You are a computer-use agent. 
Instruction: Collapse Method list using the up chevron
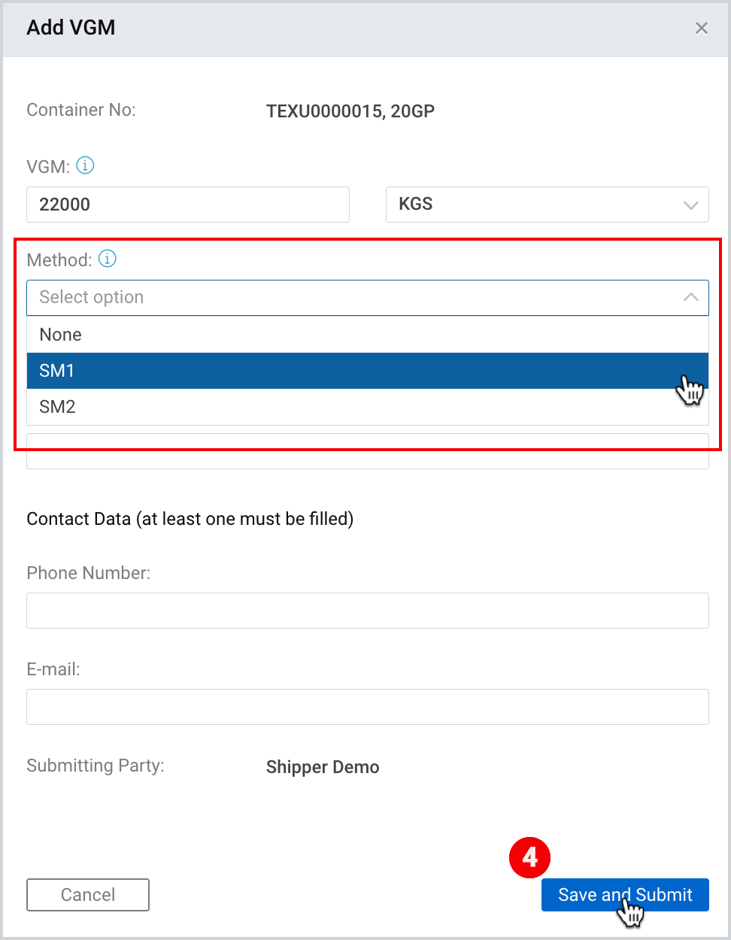[690, 297]
